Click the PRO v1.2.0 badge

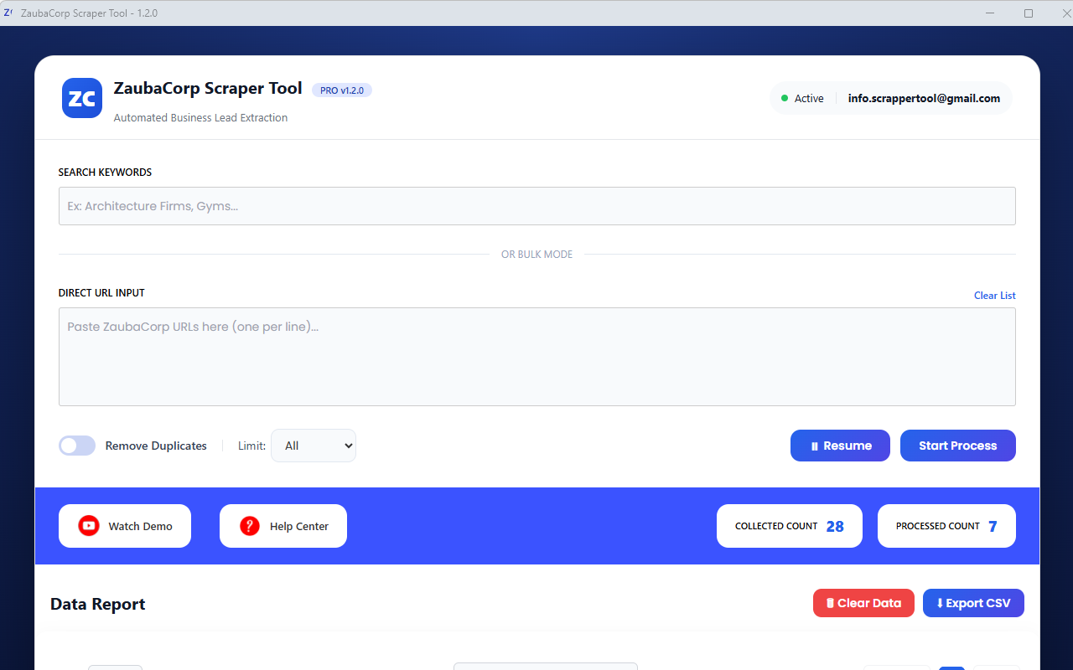pos(342,90)
